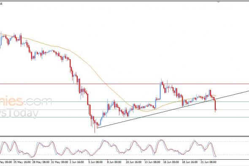Click the '10 Jun 16:00' time axis label
Screen dimensions: 249x166
(x=134, y=162)
